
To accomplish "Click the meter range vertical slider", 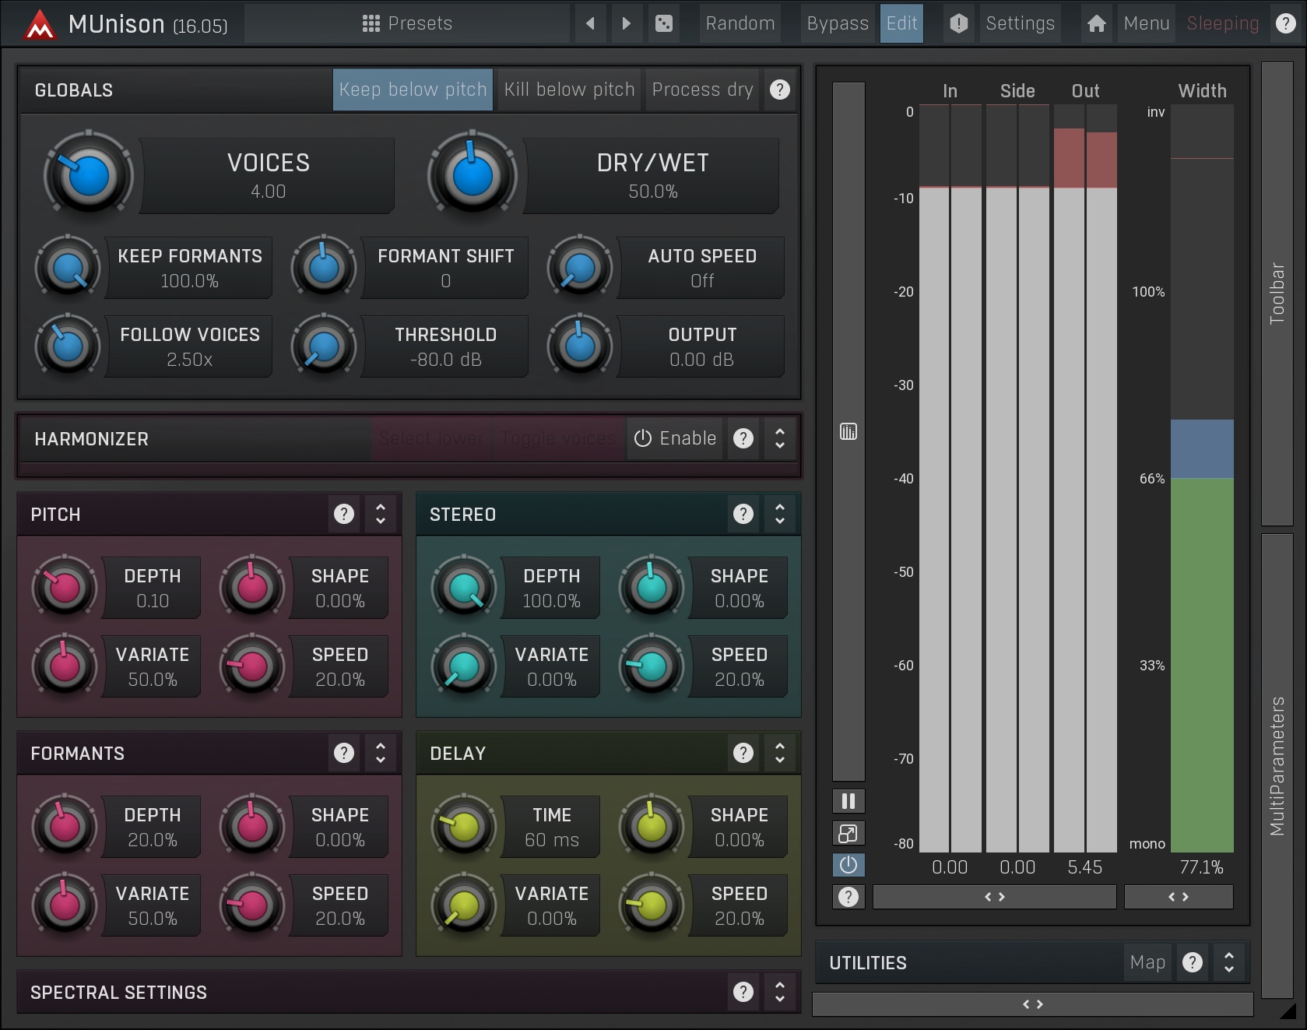I will tap(848, 431).
